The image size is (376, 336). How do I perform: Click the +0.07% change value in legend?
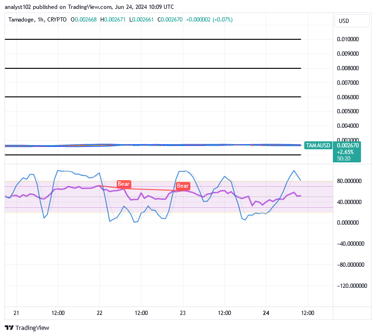tap(223, 20)
